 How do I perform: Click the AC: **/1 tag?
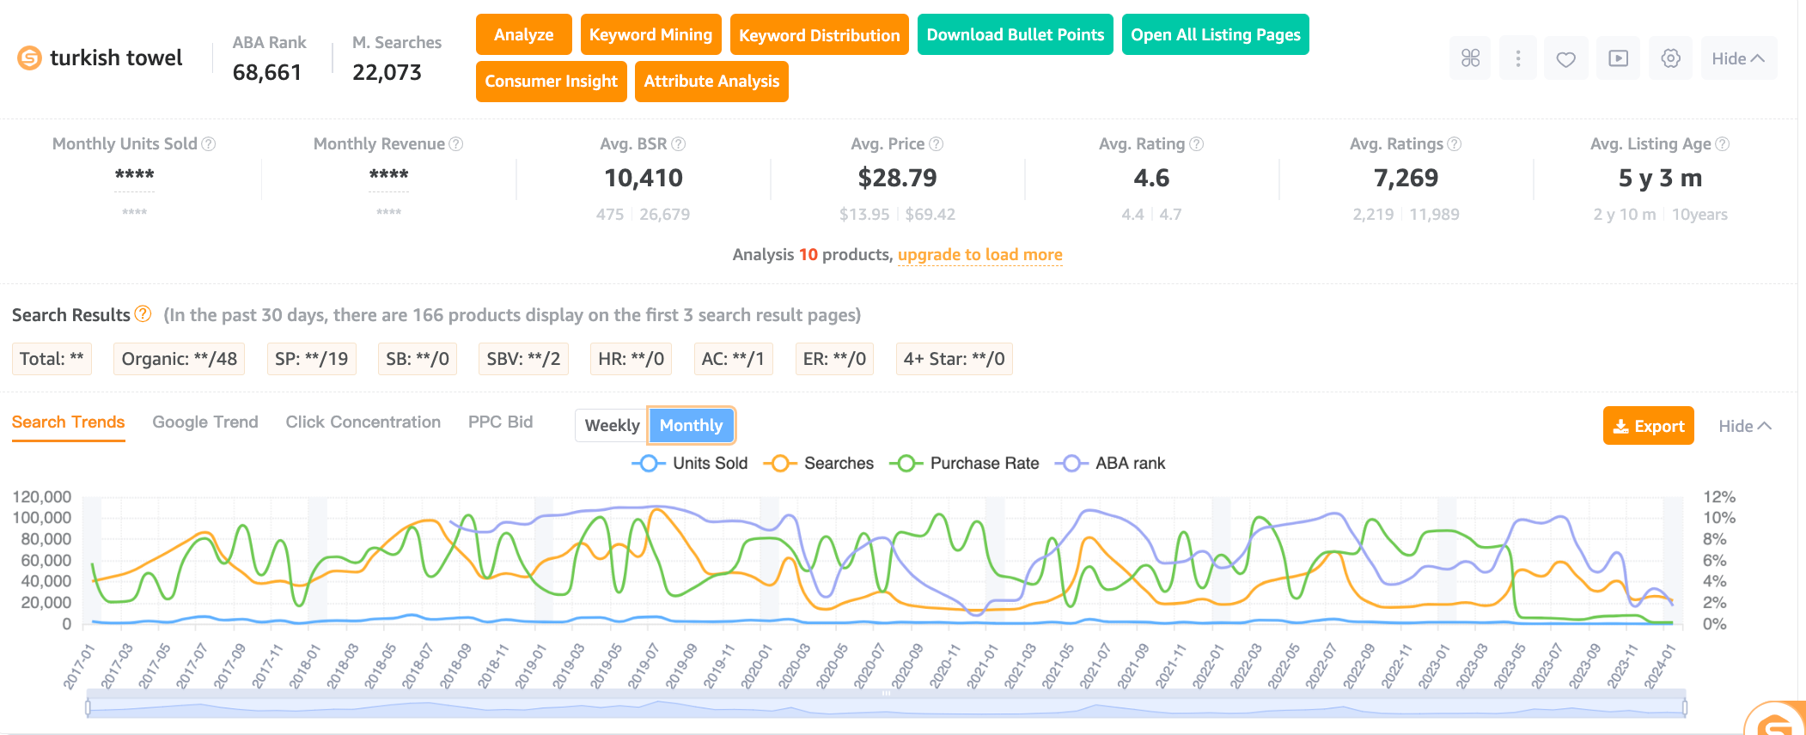[x=734, y=358]
